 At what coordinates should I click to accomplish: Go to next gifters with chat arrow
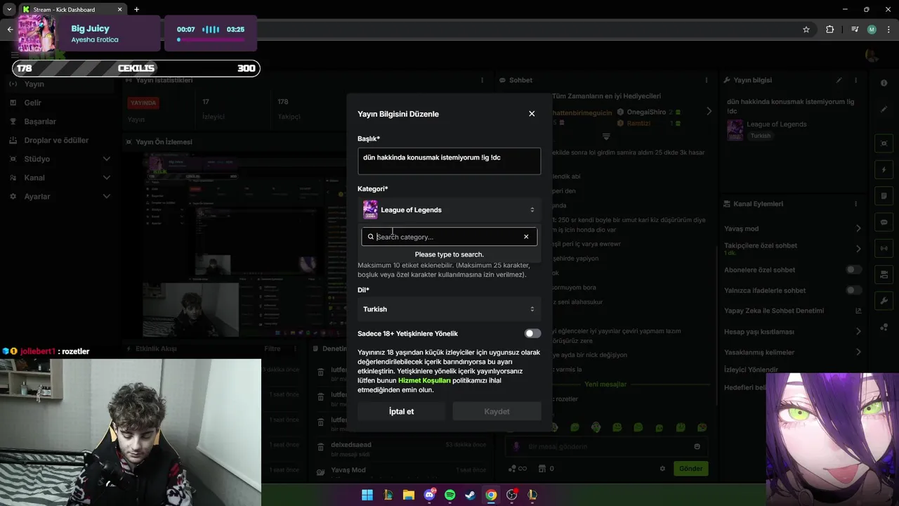pyautogui.click(x=709, y=111)
